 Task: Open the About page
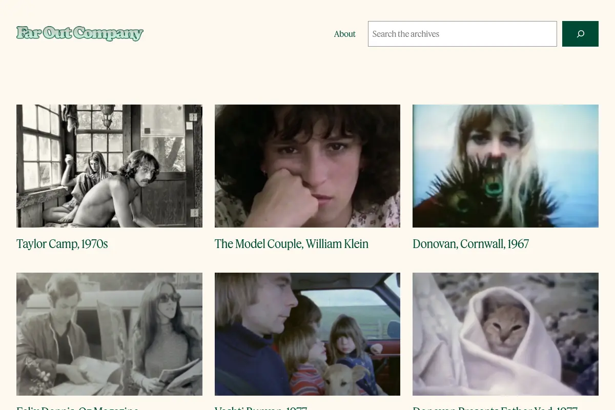coord(344,34)
